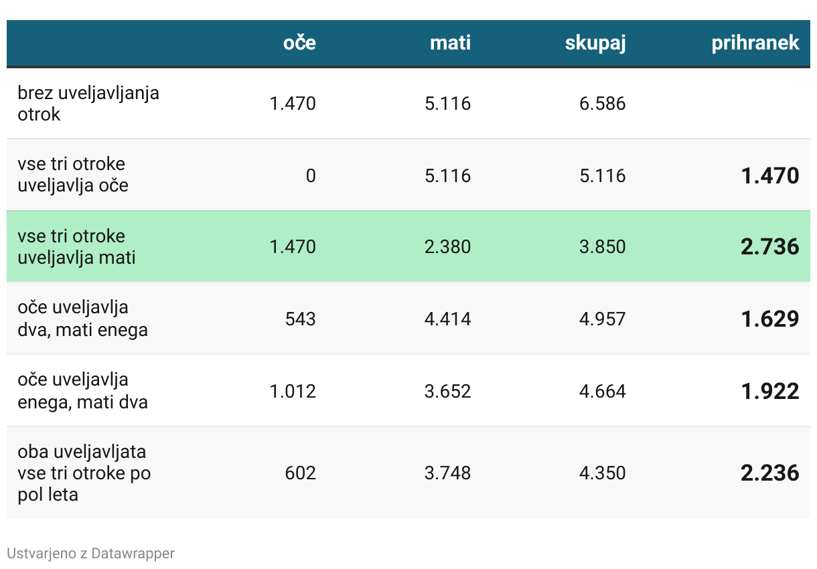Click highlighted row label "vse tri otroke uveljavlja mati"
Screen dimensions: 817x569
coord(76,246)
